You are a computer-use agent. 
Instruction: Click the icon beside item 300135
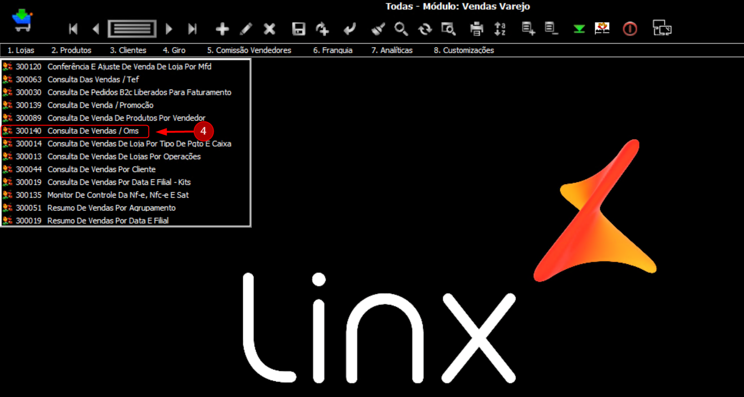tap(7, 195)
